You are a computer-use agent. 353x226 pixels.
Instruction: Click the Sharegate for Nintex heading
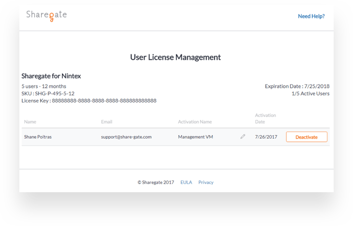pos(51,76)
